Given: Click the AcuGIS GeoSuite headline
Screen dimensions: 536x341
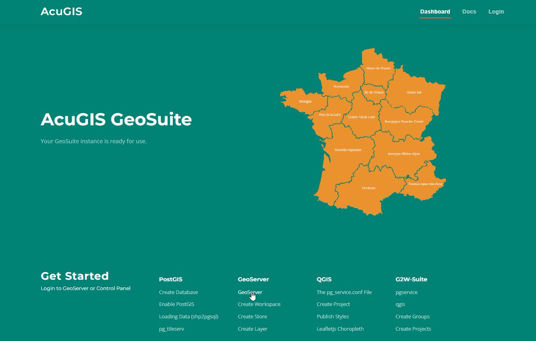Looking at the screenshot, I should coord(116,120).
